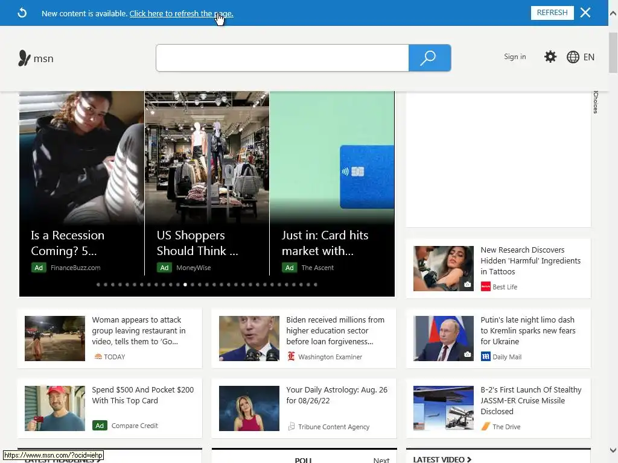Click The Drive source logo icon
Image resolution: width=618 pixels, height=463 pixels.
point(486,426)
